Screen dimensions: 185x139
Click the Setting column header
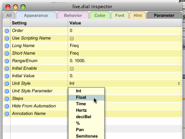click(39, 23)
